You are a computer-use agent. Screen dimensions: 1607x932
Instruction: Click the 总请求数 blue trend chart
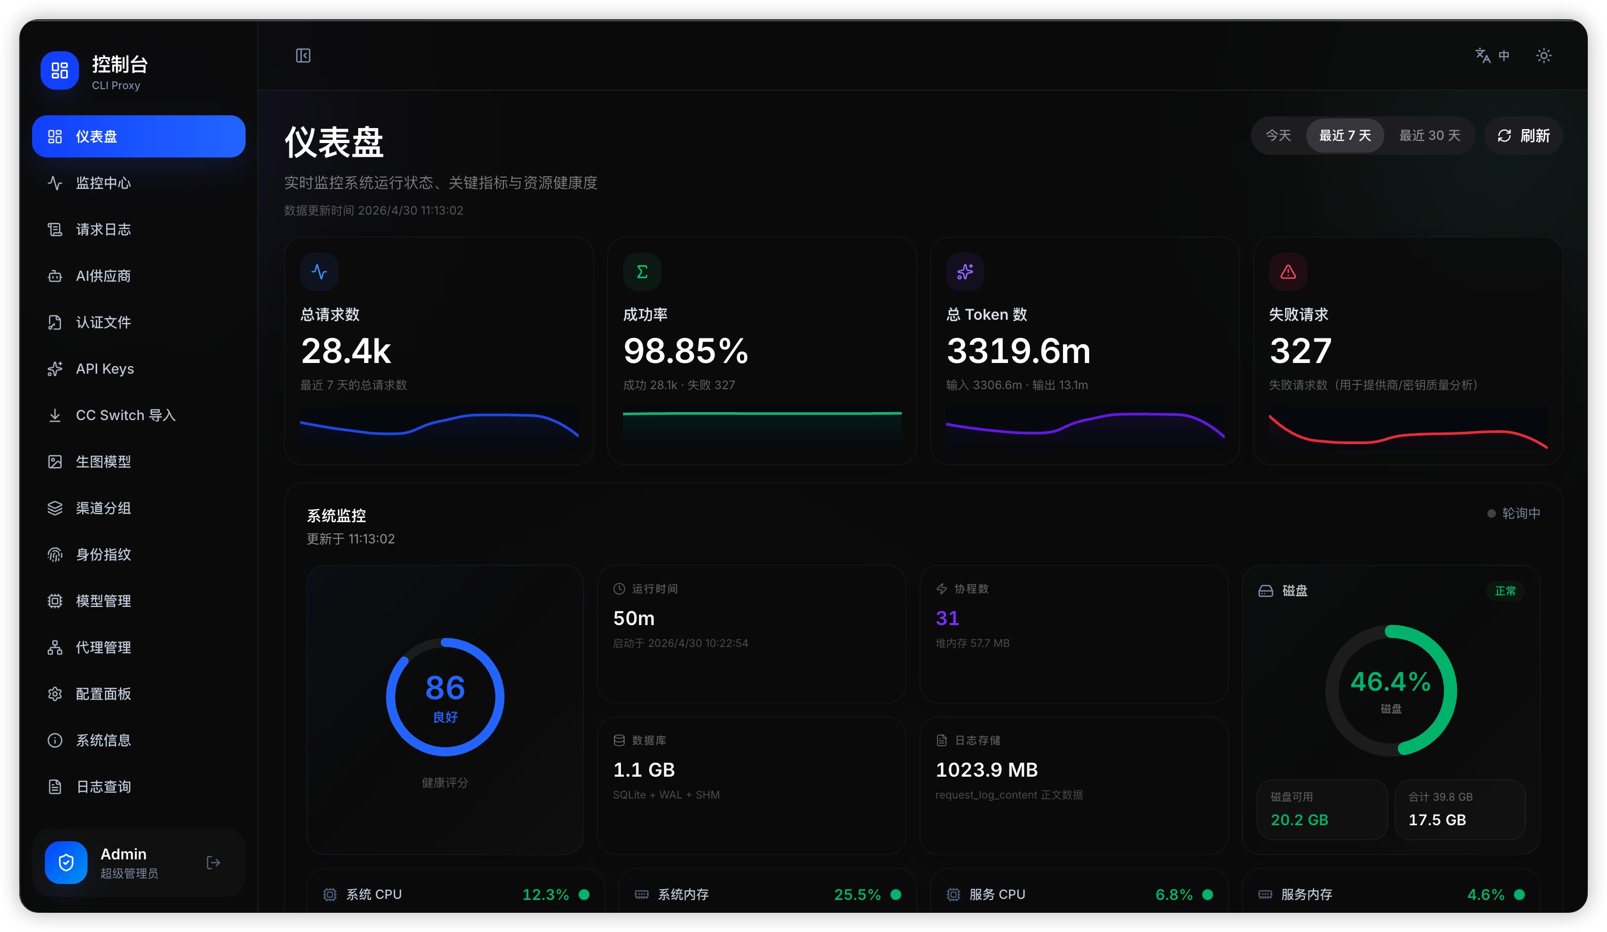(x=439, y=428)
